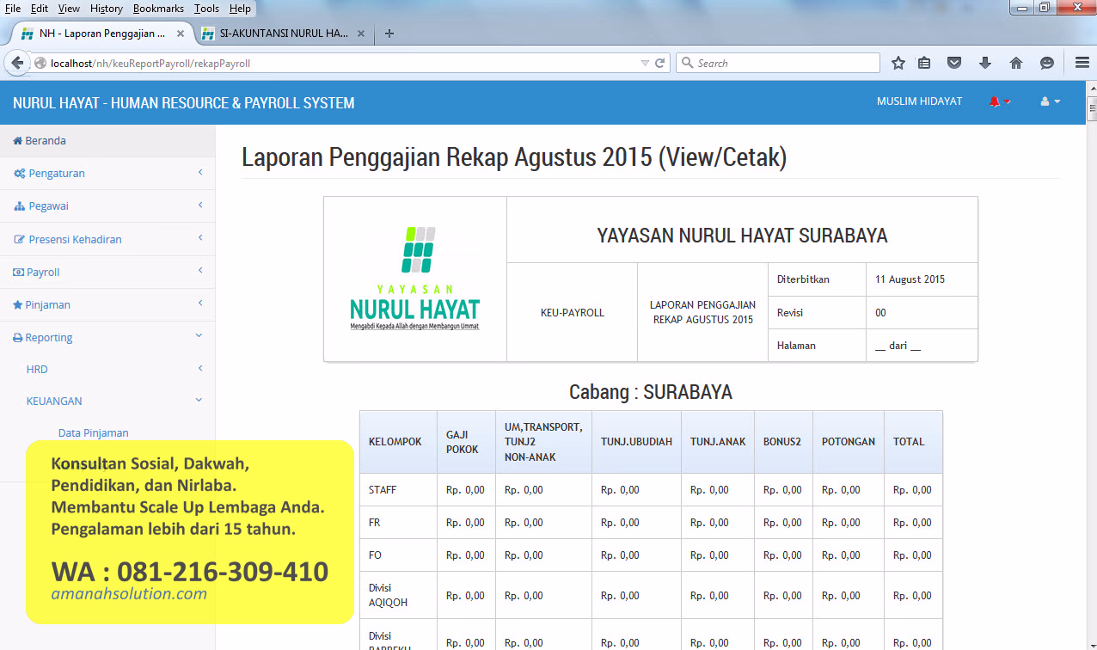Click the NURUL HAYAT system title link

pyautogui.click(x=183, y=102)
